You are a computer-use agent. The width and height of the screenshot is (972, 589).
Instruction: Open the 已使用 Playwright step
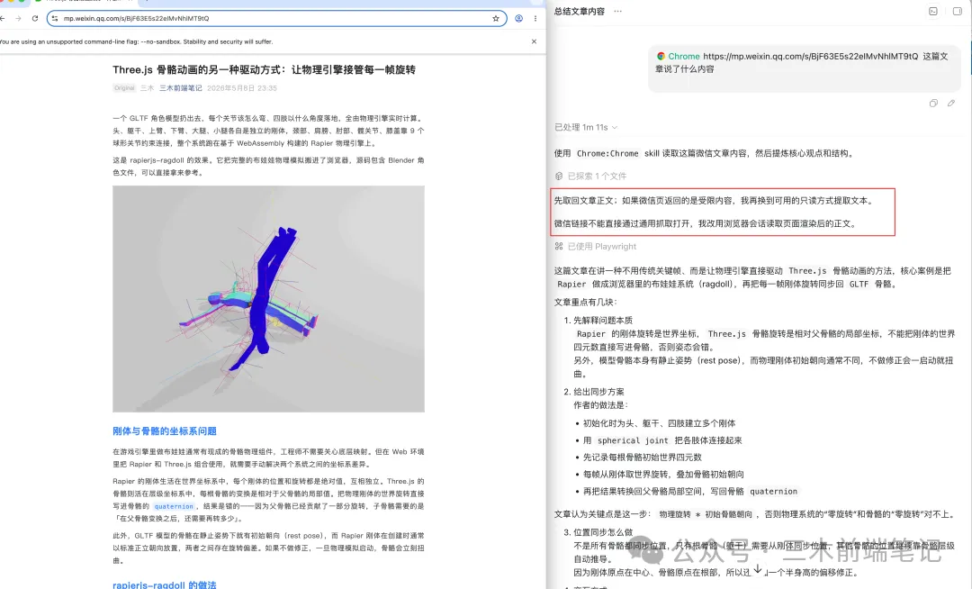tap(596, 246)
